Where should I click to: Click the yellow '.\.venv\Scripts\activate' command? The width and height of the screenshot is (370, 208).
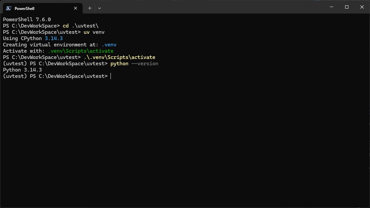coord(119,57)
